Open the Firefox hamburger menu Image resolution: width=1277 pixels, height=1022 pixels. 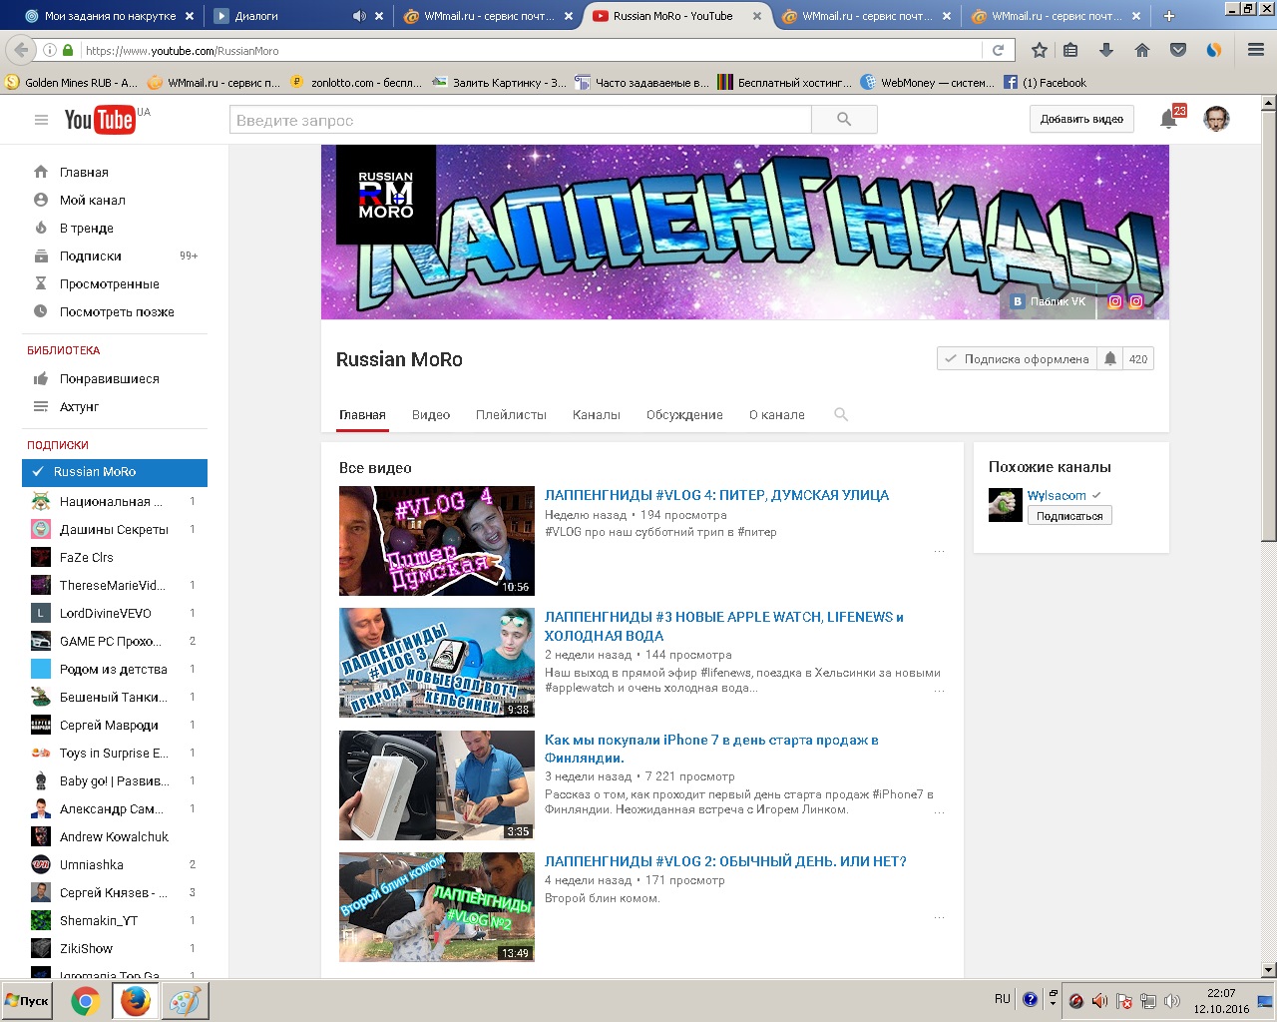click(1256, 50)
